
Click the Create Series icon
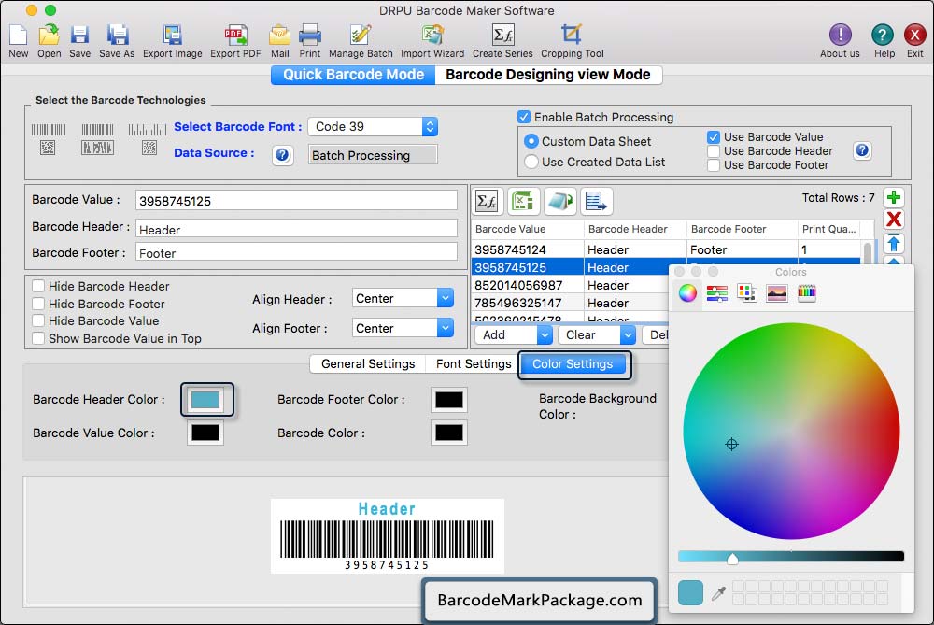[x=502, y=36]
